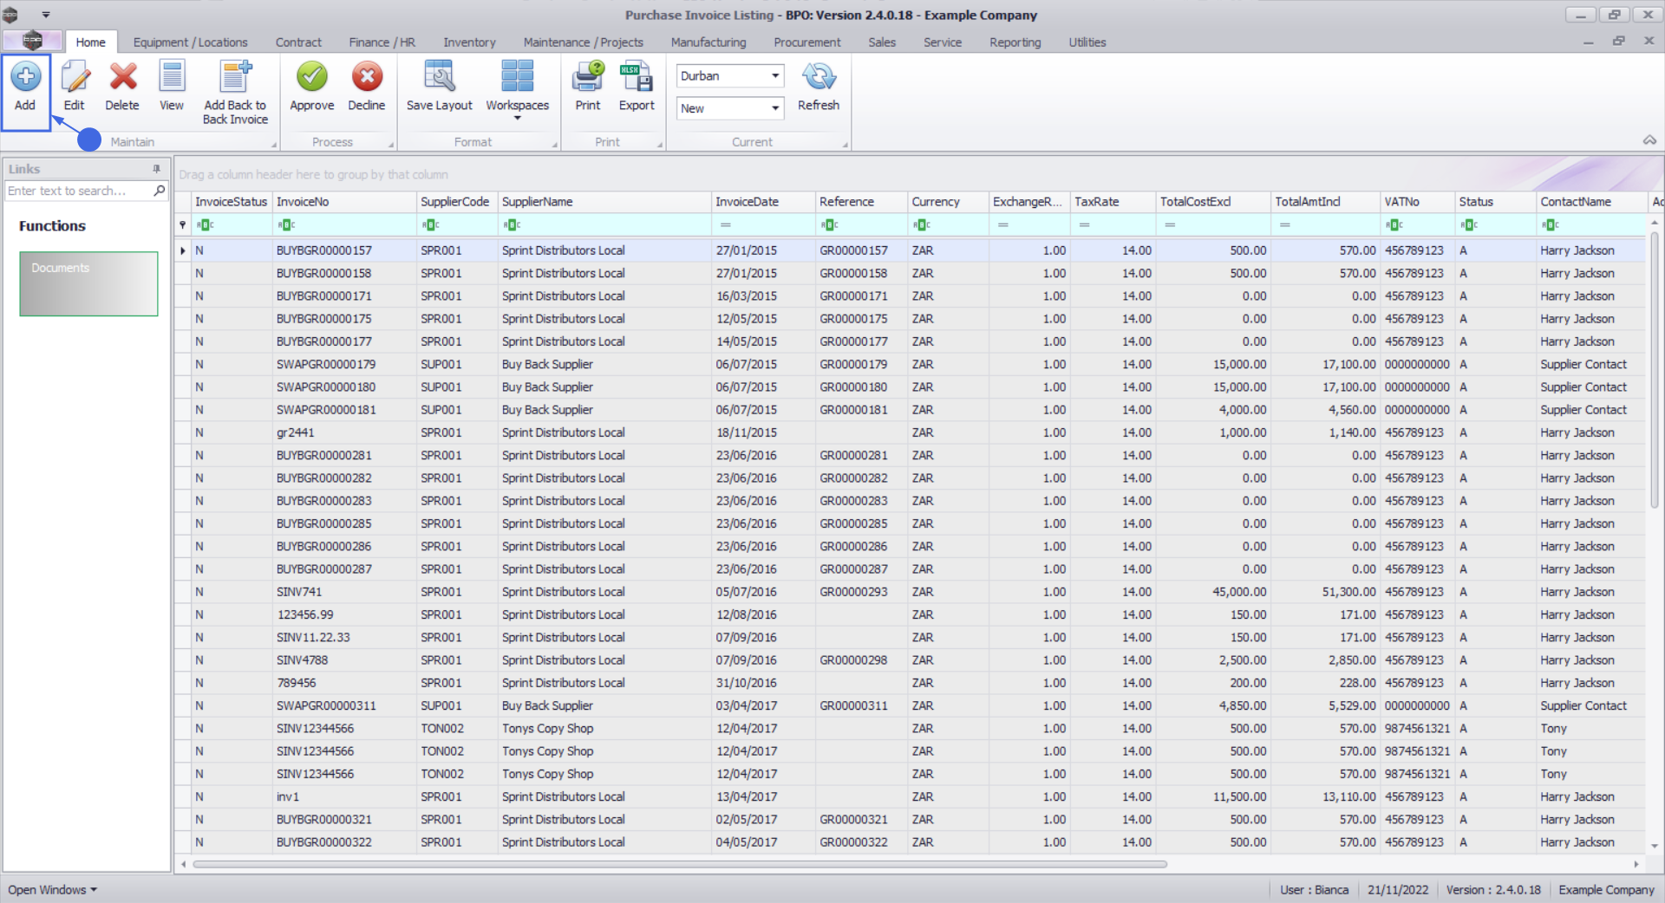This screenshot has height=903, width=1665.
Task: Click the Documents function tile
Action: [88, 283]
